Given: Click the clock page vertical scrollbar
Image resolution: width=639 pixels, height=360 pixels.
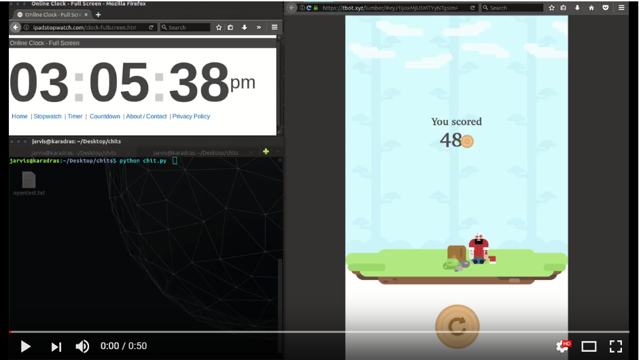Looking at the screenshot, I should coord(279,86).
